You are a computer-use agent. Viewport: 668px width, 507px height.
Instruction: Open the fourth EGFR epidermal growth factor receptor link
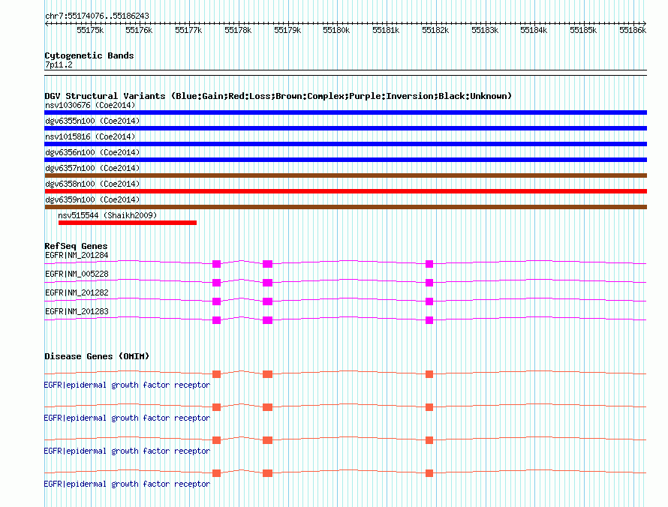[127, 484]
